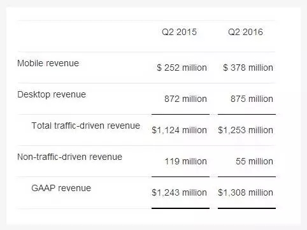Click the Total traffic-driven revenue label
This screenshot has height=230, width=307.
86,126
